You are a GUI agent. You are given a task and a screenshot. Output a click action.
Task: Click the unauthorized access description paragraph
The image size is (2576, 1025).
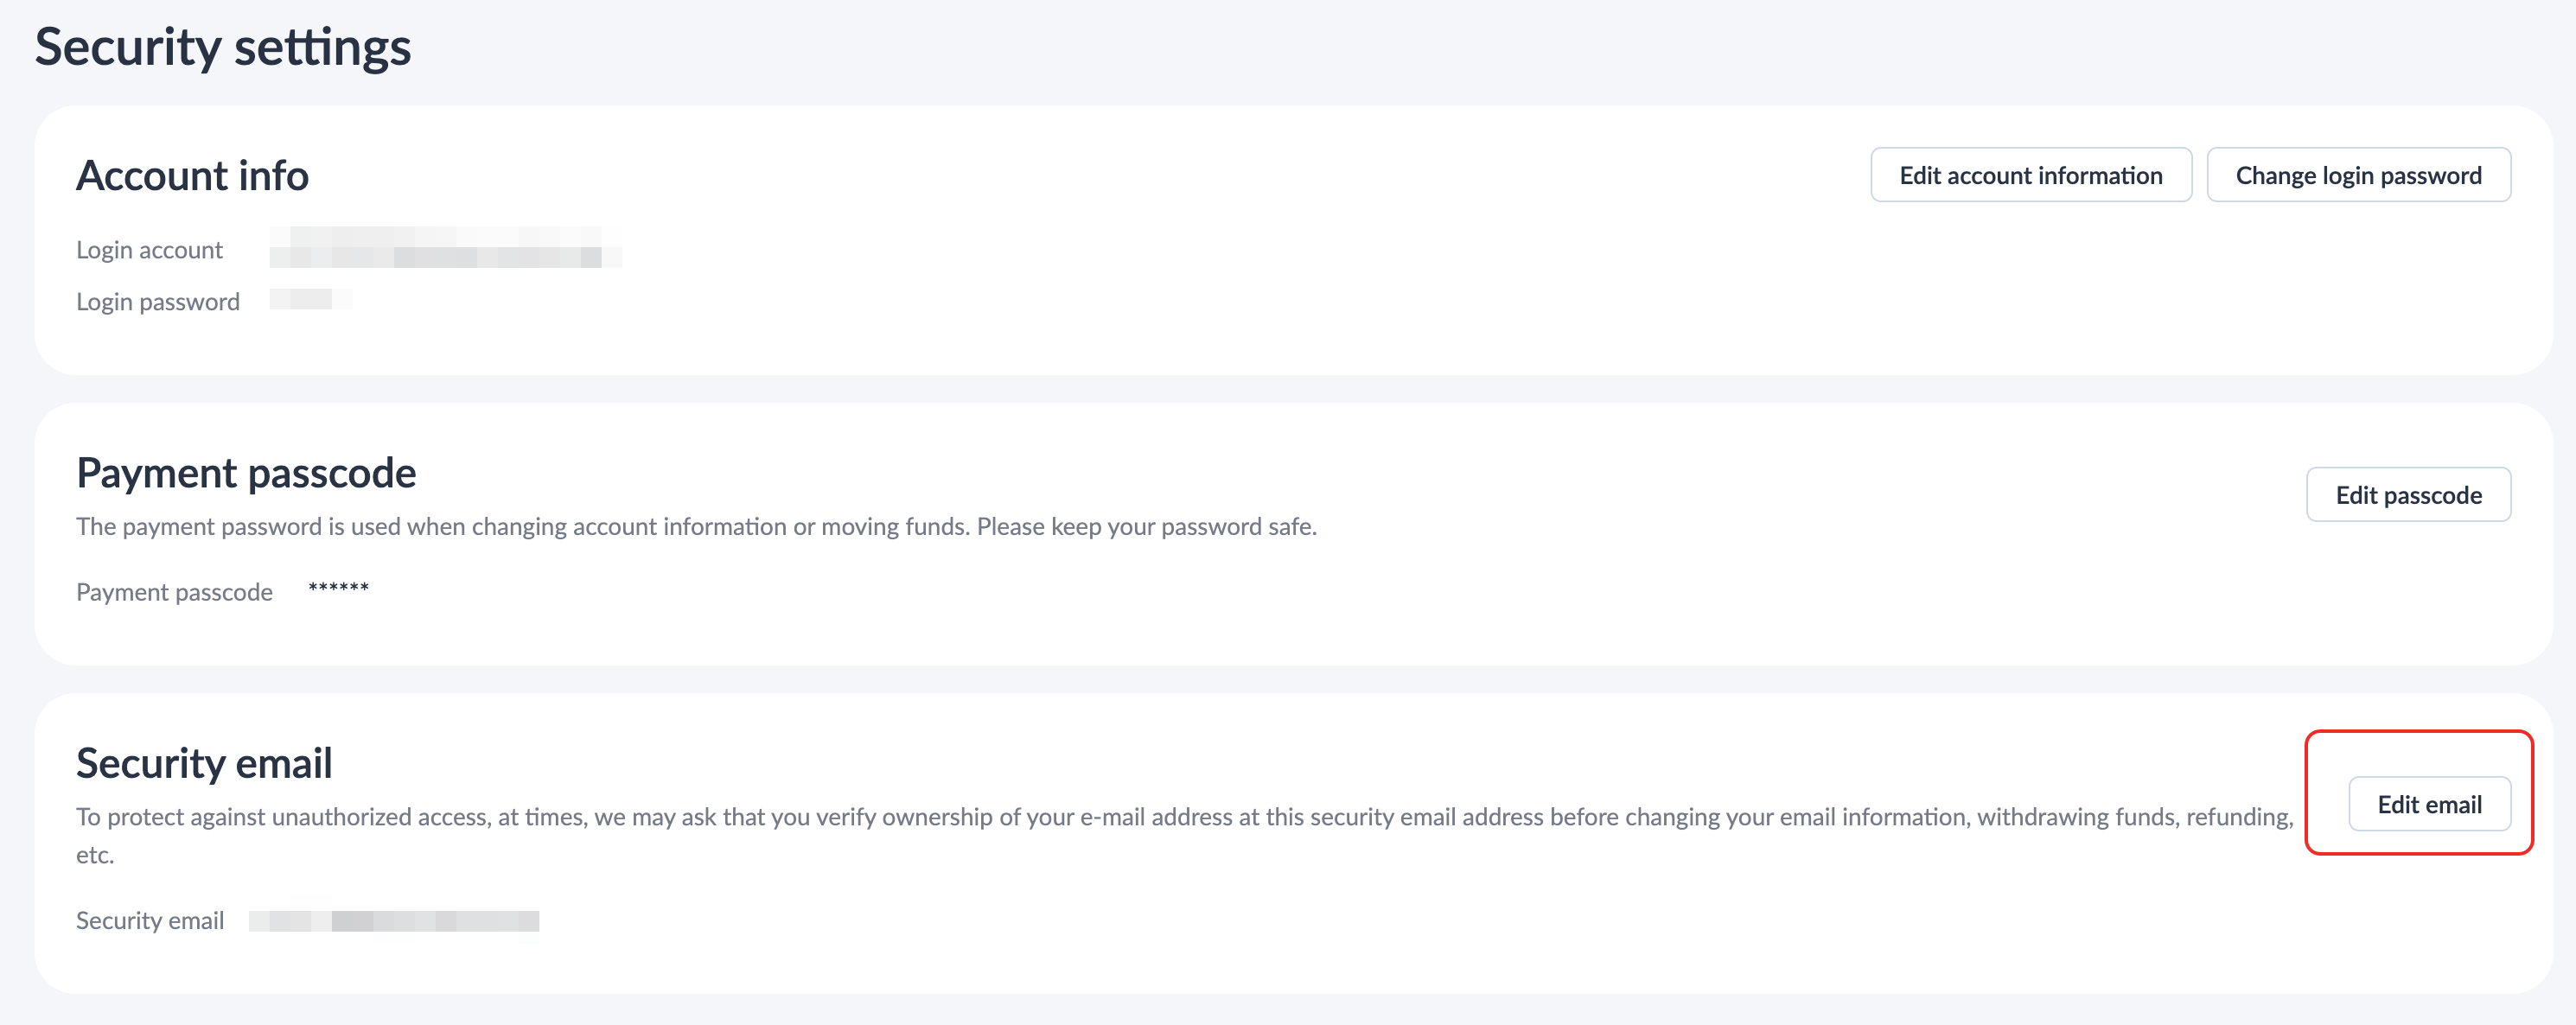click(1184, 817)
